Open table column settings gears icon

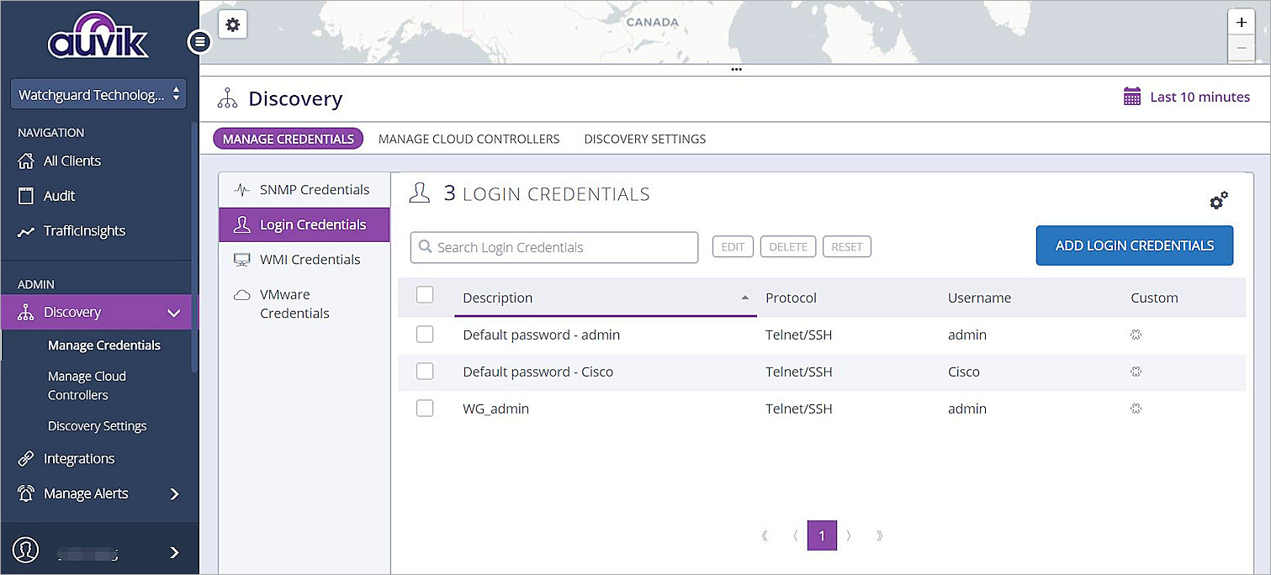[x=1218, y=200]
